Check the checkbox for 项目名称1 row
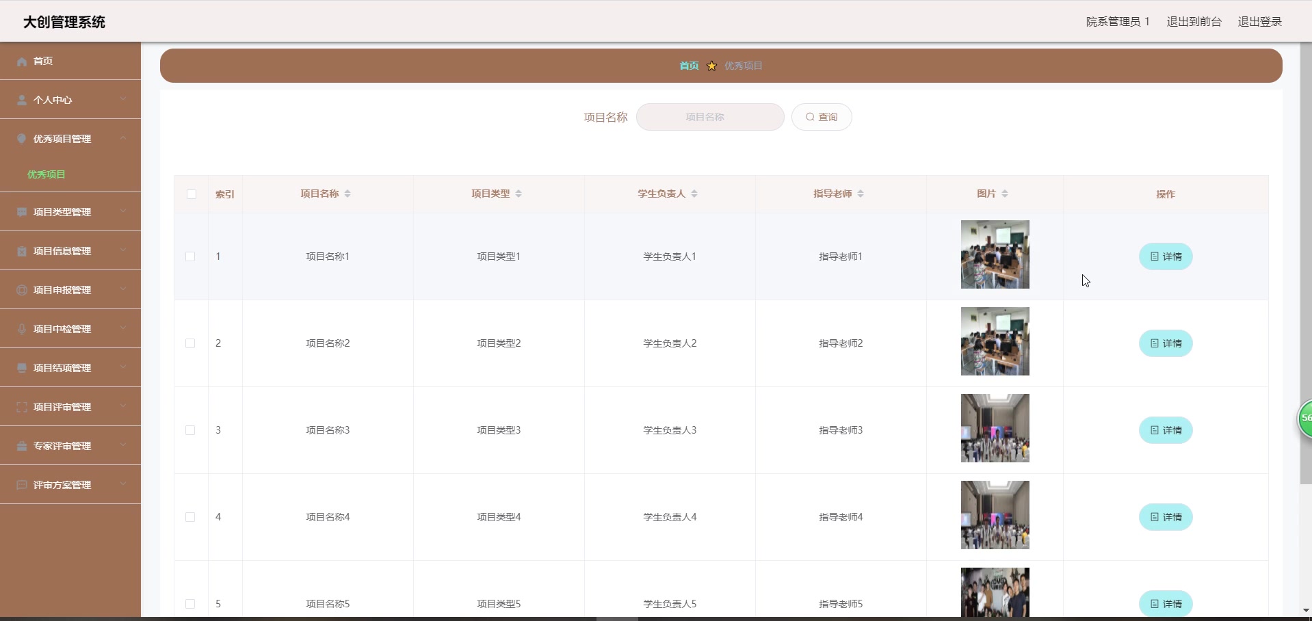 point(189,256)
